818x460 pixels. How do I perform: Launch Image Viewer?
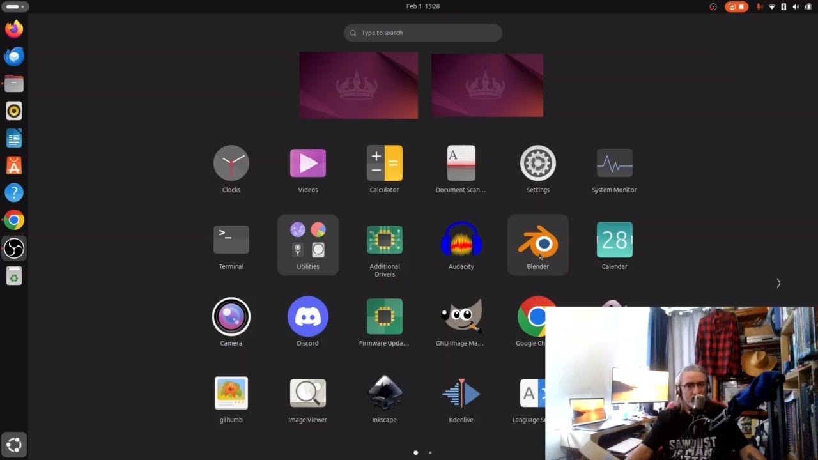(308, 394)
